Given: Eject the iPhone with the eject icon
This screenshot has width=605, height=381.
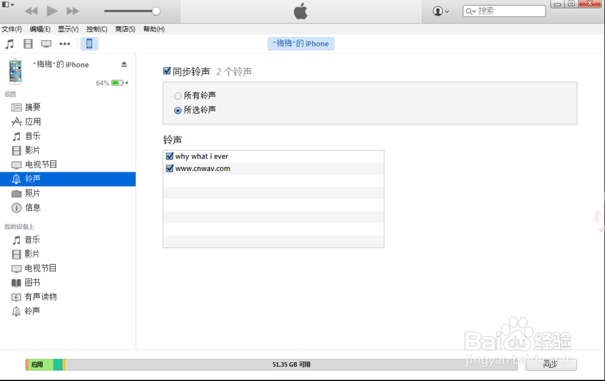Looking at the screenshot, I should click(x=124, y=64).
